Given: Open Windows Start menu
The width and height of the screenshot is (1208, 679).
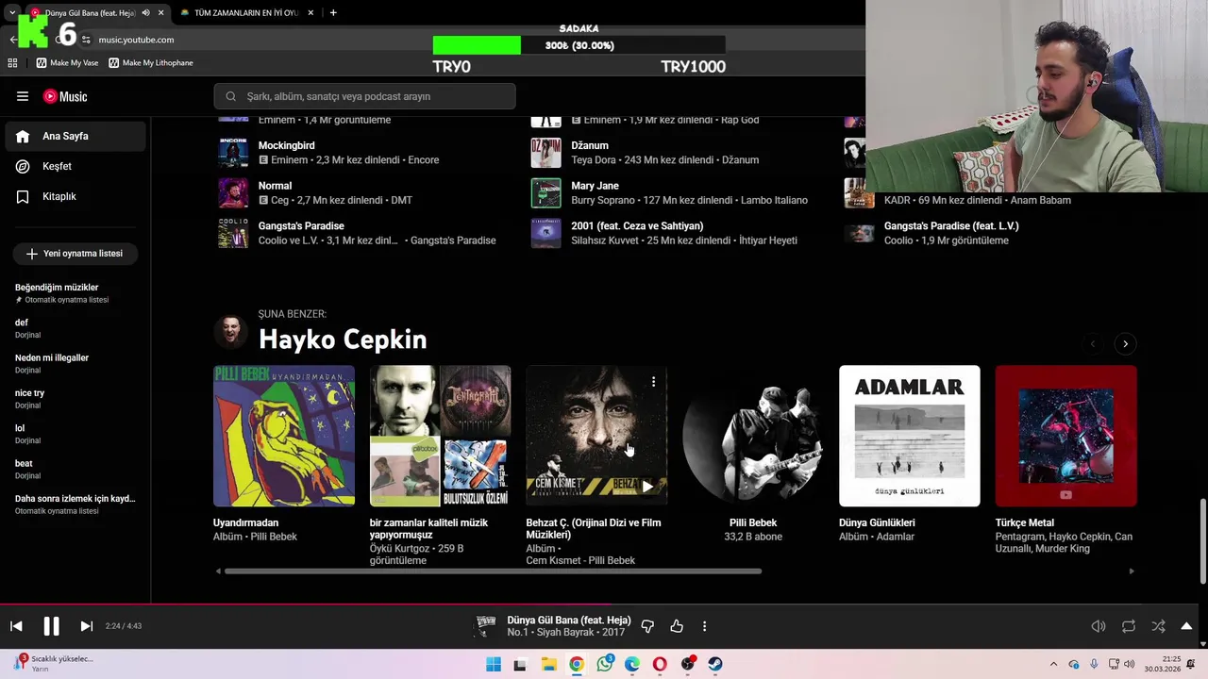Looking at the screenshot, I should 493,664.
